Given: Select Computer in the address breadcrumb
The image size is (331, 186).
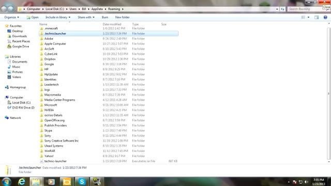Looking at the screenshot, I should (33, 9).
